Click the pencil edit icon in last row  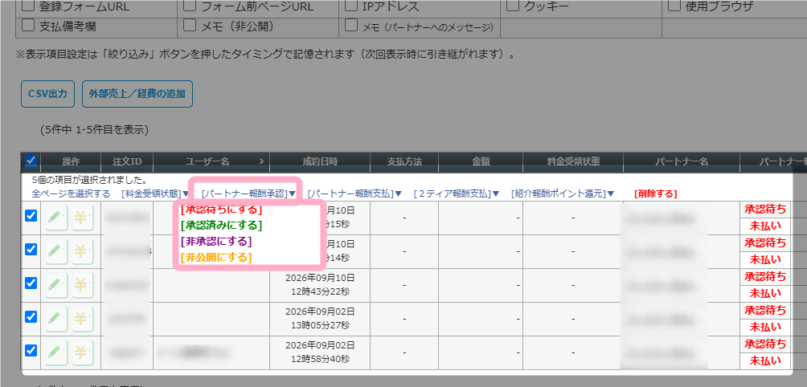coord(56,352)
